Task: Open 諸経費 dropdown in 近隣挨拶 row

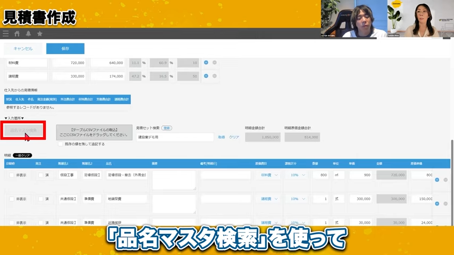Action: (x=269, y=223)
